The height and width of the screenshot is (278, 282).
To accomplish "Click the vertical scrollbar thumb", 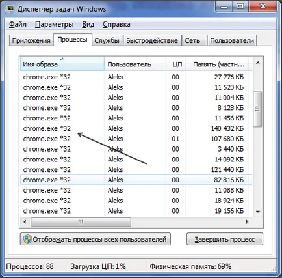I will click(257, 109).
